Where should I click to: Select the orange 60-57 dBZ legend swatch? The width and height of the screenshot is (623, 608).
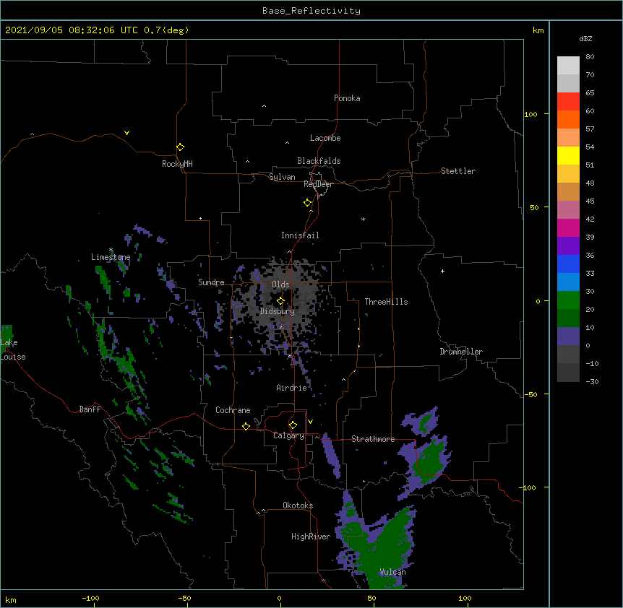tap(568, 119)
